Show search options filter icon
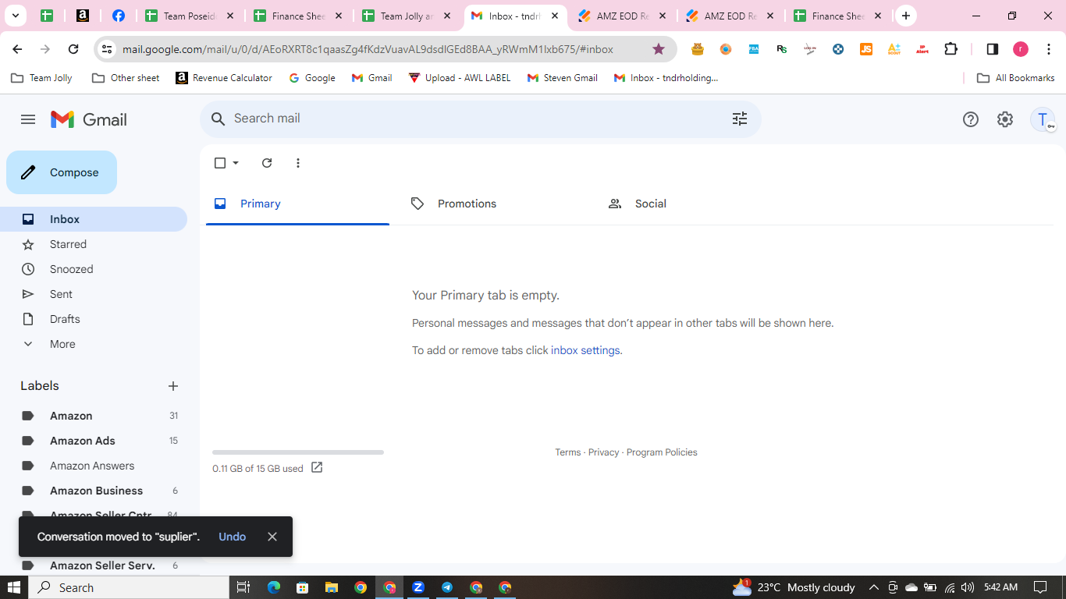The height and width of the screenshot is (599, 1066). (x=740, y=119)
